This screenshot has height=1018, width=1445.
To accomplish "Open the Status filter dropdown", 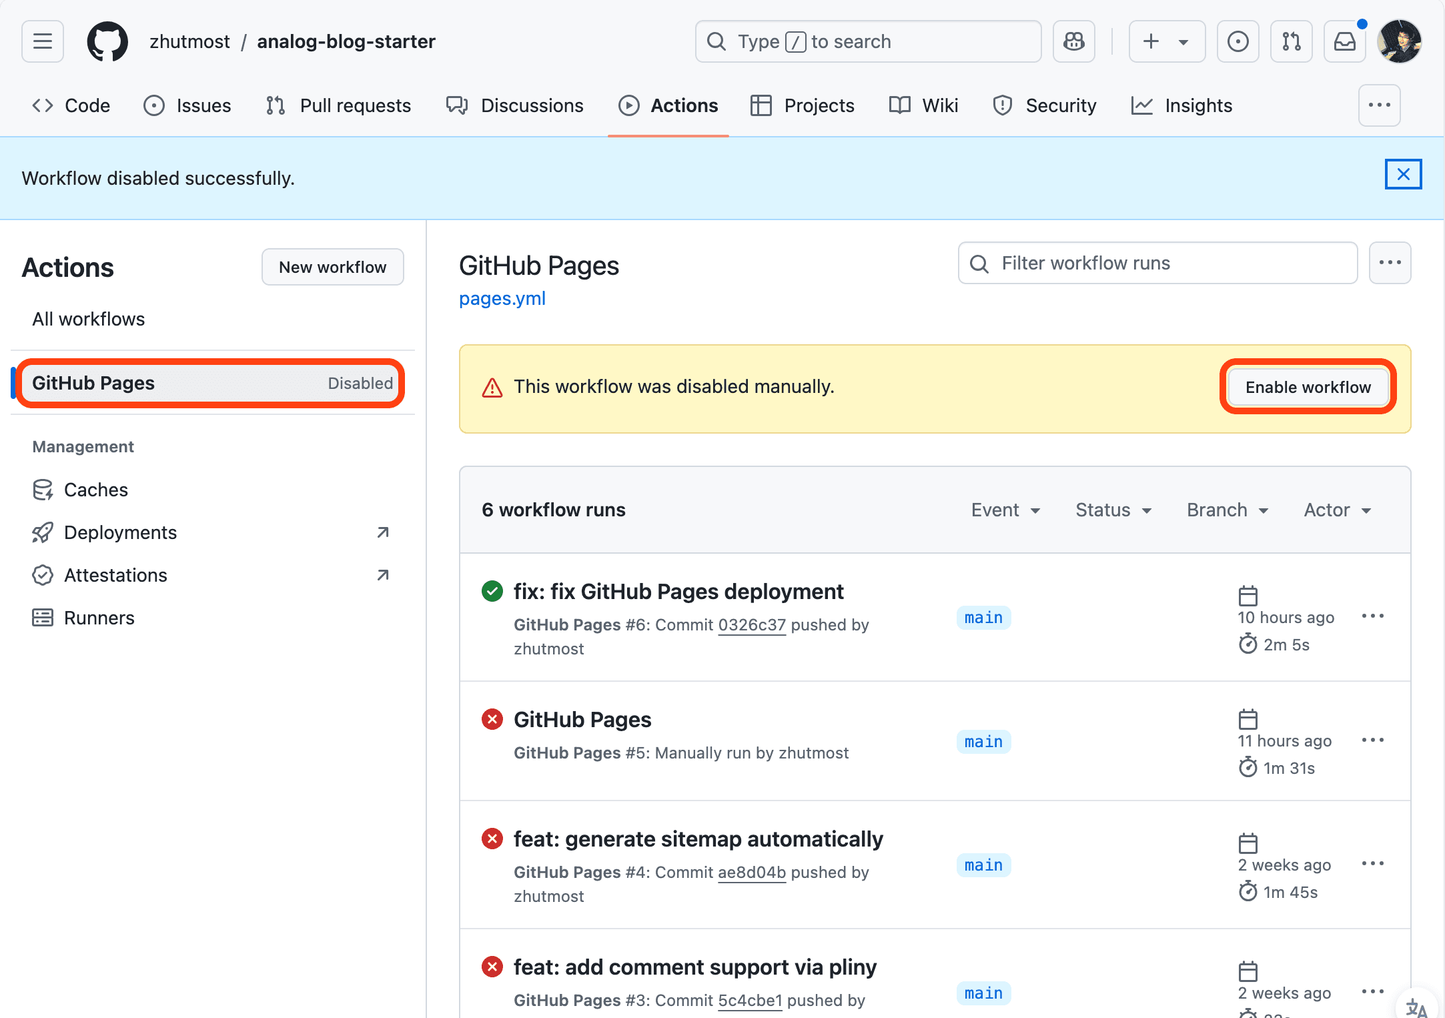I will click(x=1113, y=510).
